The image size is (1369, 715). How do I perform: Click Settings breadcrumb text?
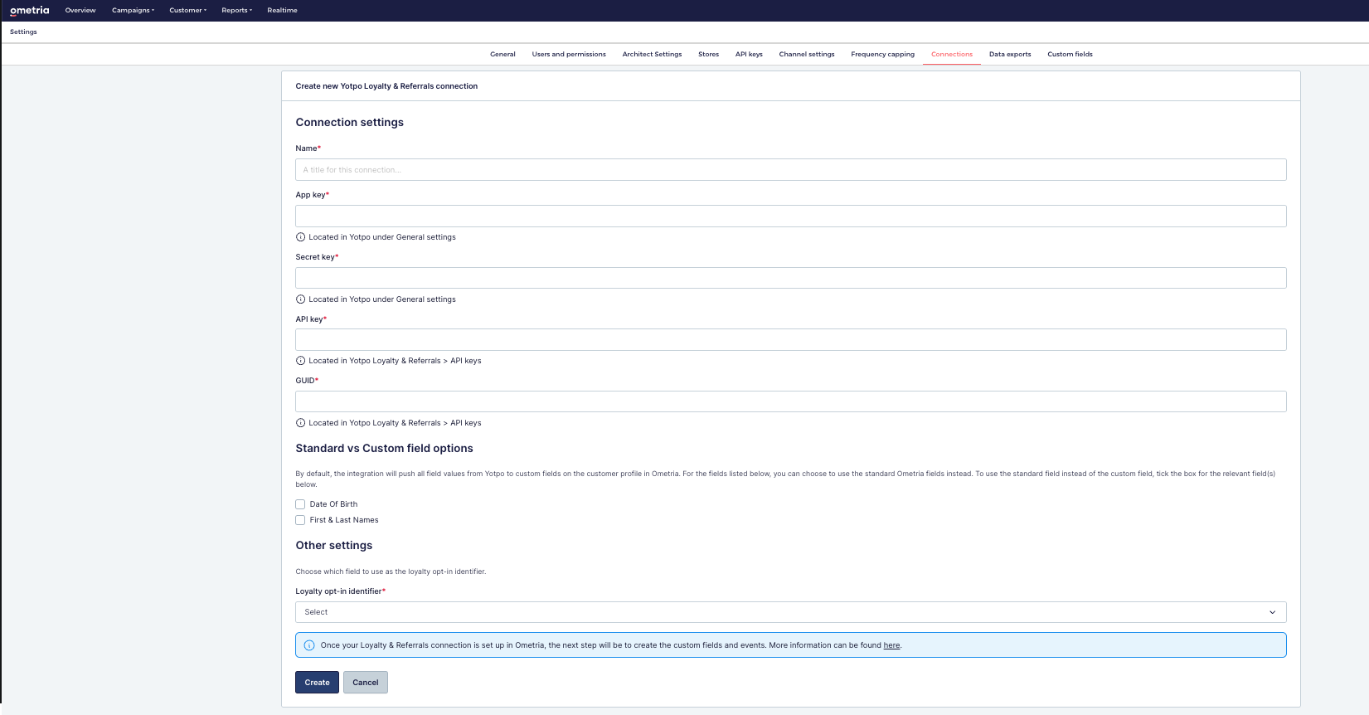tap(23, 32)
